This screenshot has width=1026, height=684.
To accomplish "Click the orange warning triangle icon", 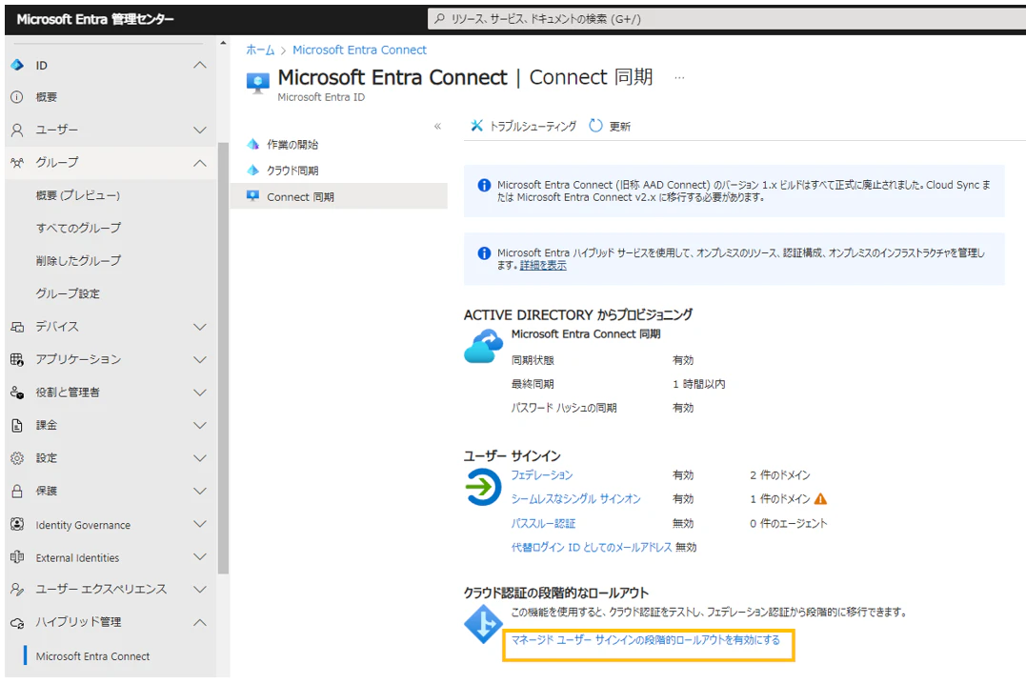I will [820, 499].
